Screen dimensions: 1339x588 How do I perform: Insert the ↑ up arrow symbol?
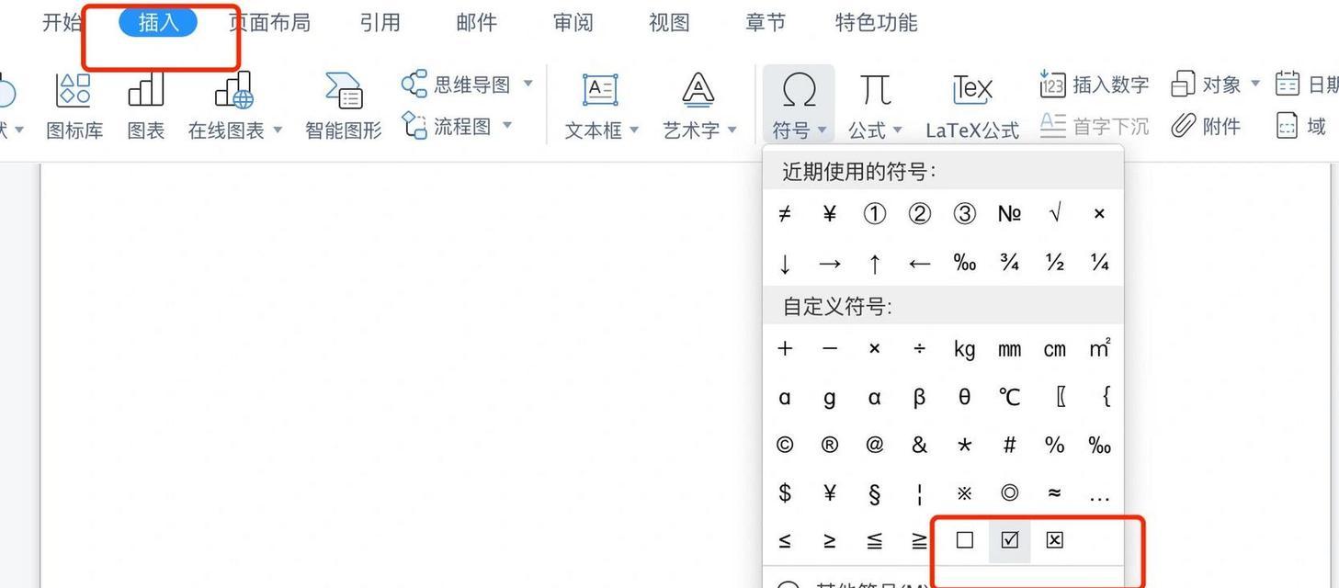(x=874, y=264)
